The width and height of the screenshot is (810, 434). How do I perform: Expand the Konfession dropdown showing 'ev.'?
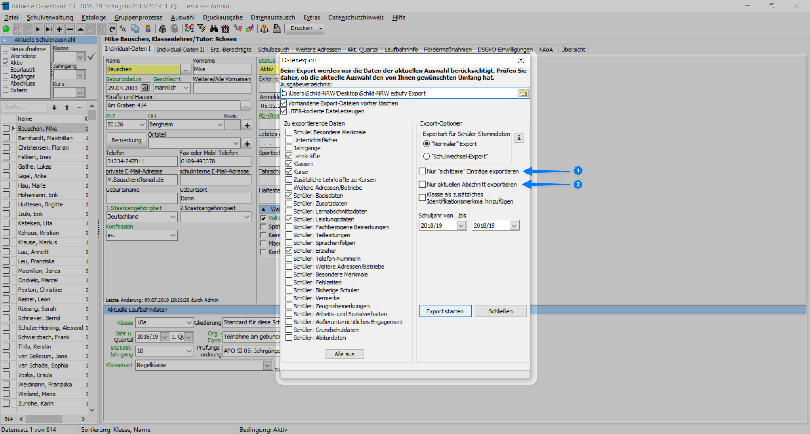point(172,235)
